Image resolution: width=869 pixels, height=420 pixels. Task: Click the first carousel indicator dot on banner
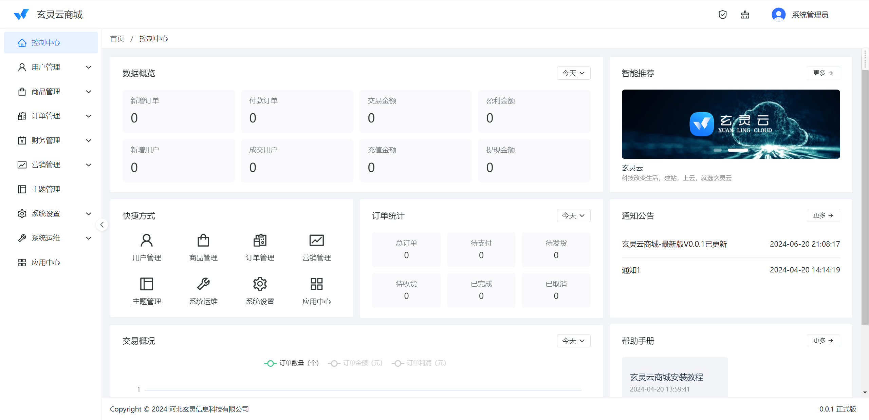click(717, 150)
